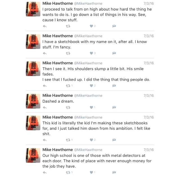The width and height of the screenshot is (180, 177).
Task: Like the 'metal detectors at each door' tweet
Action: 91,173
